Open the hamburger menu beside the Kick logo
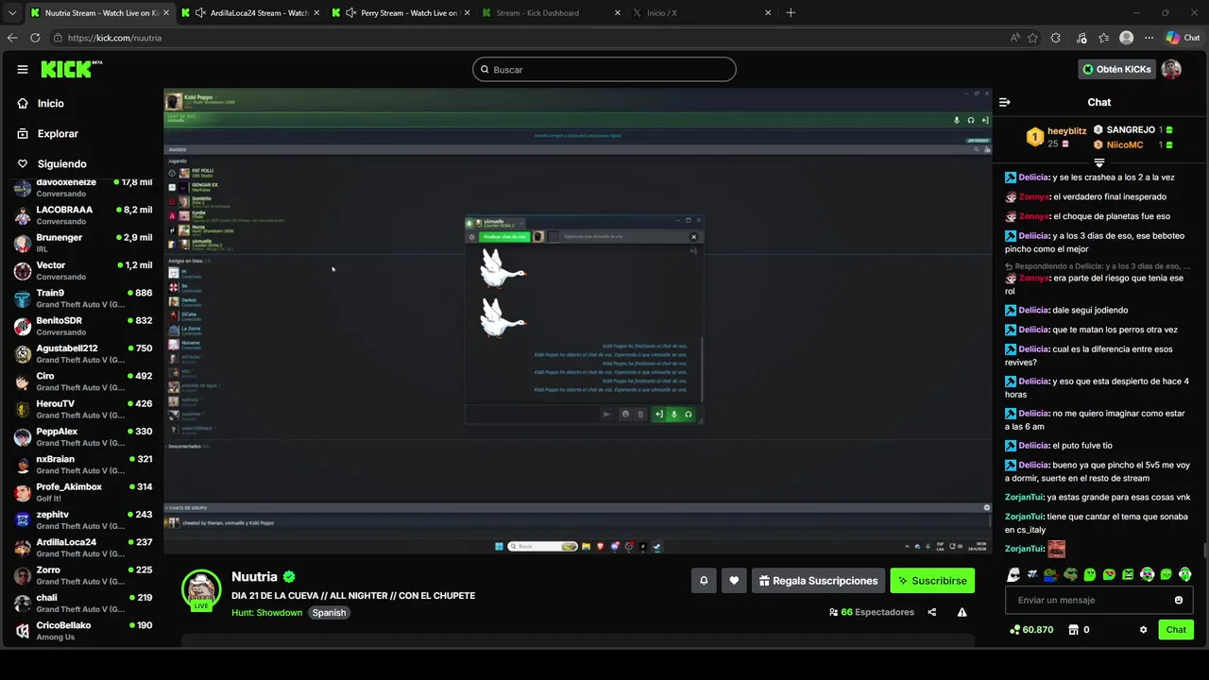The width and height of the screenshot is (1209, 680). click(x=23, y=69)
